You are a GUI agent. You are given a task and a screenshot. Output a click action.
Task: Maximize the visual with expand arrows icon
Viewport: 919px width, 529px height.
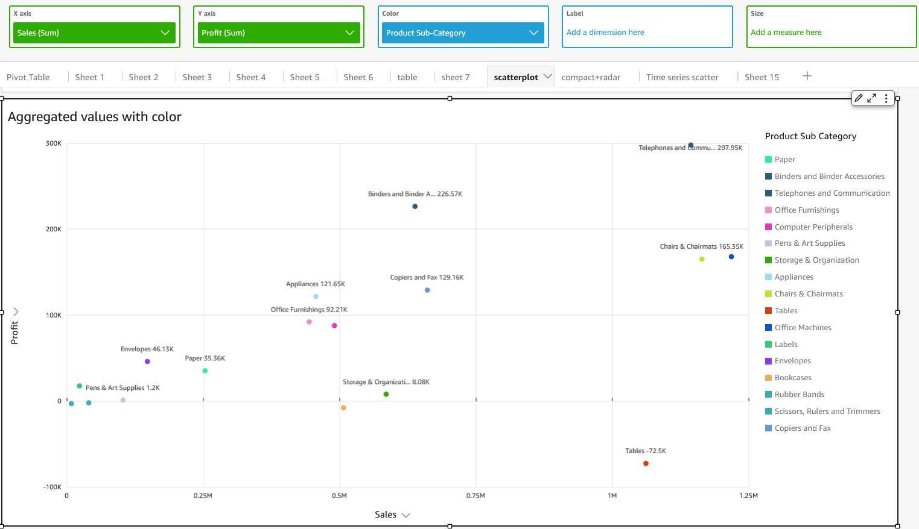coord(872,98)
